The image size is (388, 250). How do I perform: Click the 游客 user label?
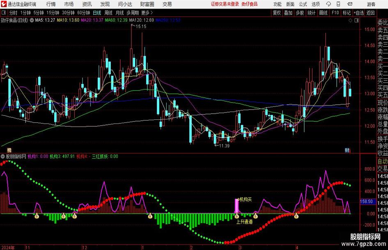pos(371,4)
